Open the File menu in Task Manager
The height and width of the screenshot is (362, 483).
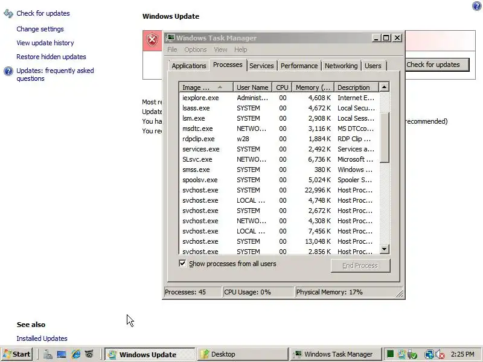172,49
